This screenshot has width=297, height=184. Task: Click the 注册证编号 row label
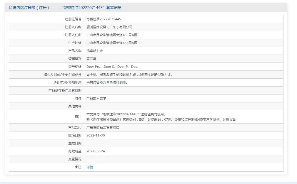(73, 19)
